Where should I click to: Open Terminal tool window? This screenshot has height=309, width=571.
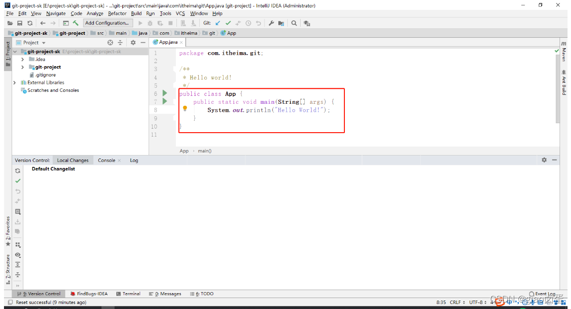coord(128,294)
